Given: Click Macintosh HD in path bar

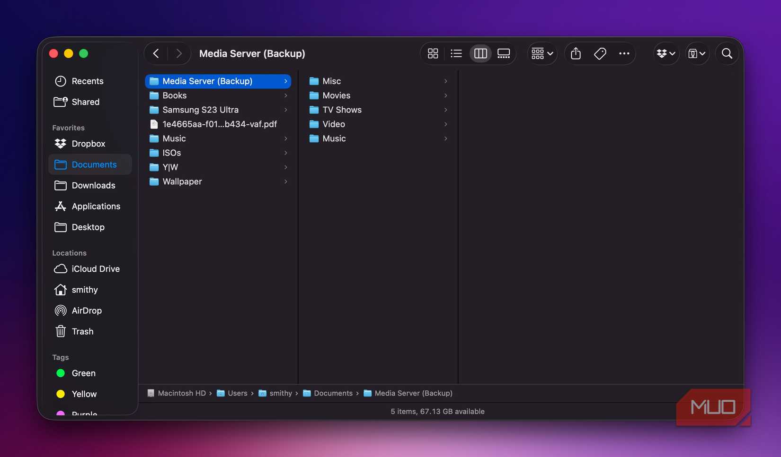Looking at the screenshot, I should 181,393.
